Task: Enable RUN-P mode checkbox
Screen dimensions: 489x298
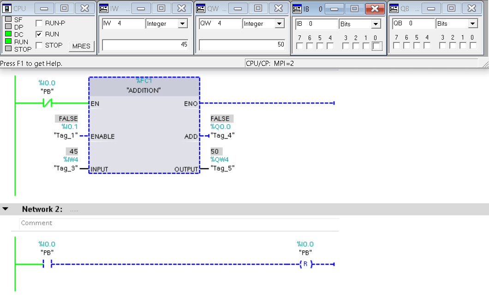Action: click(39, 23)
